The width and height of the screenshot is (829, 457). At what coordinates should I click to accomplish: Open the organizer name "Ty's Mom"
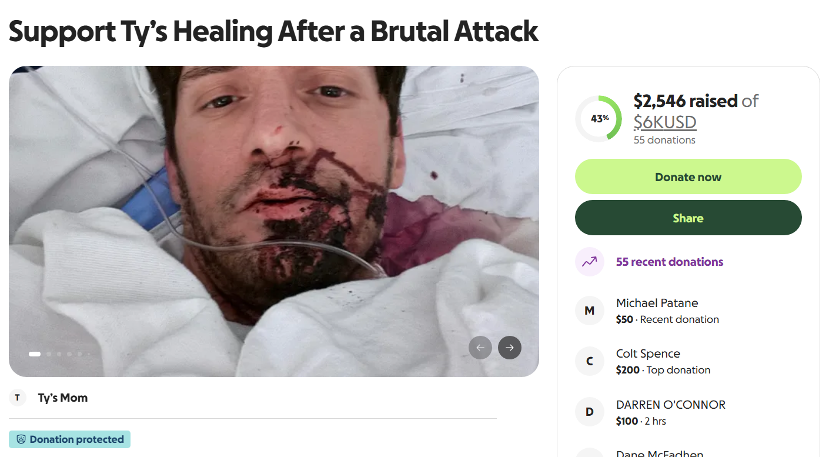click(x=63, y=398)
